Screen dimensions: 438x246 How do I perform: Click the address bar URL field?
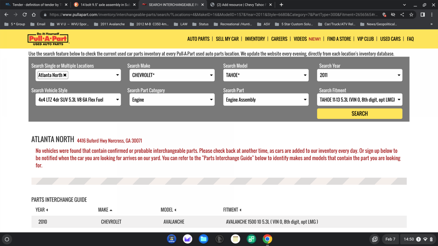pos(214,14)
